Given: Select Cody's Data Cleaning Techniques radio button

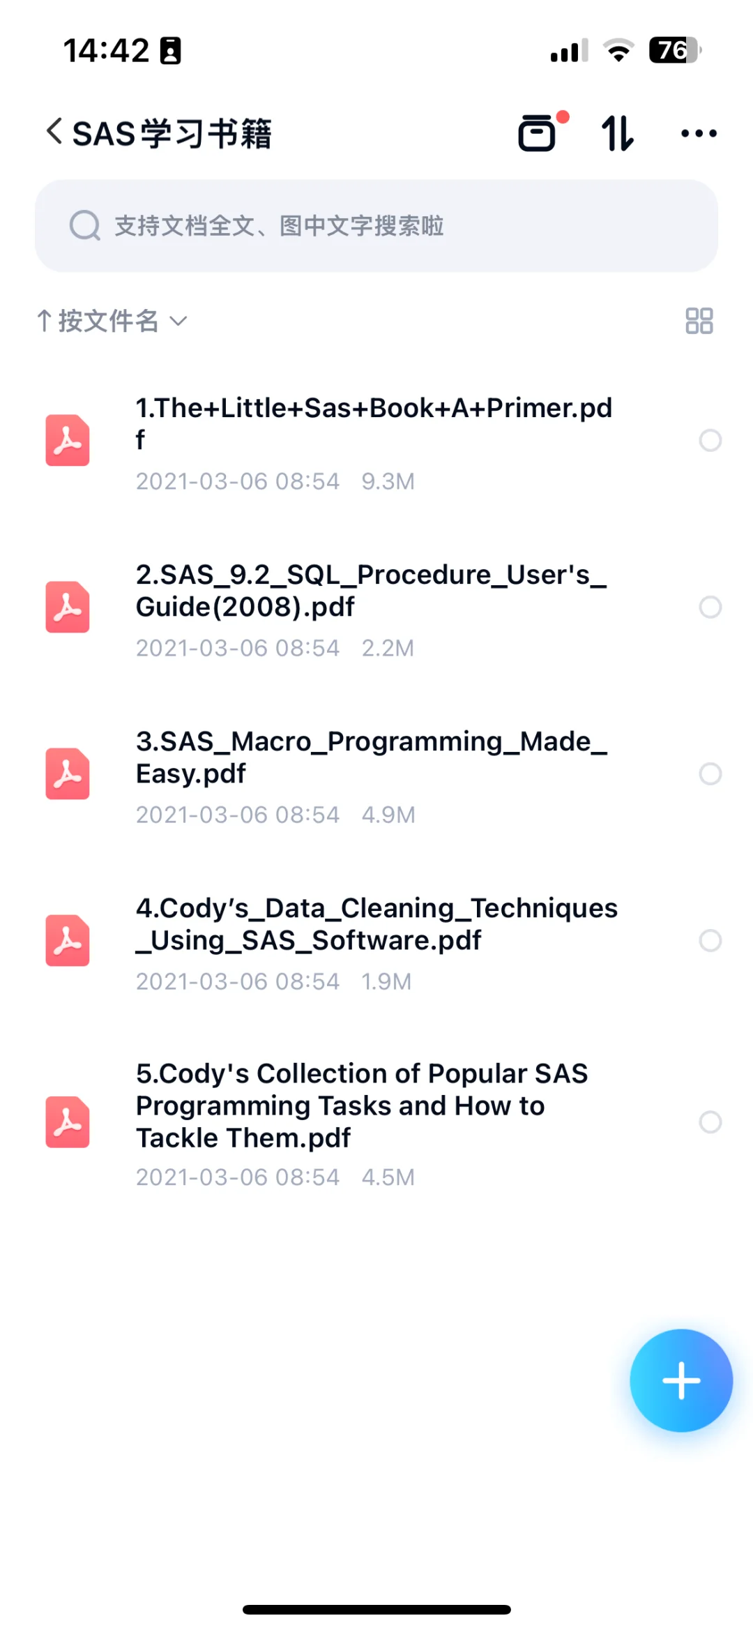Looking at the screenshot, I should pyautogui.click(x=710, y=940).
